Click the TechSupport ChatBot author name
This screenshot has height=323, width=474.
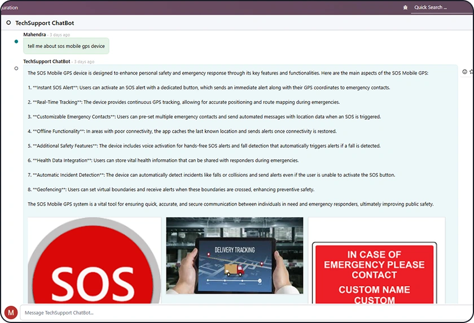[47, 62]
